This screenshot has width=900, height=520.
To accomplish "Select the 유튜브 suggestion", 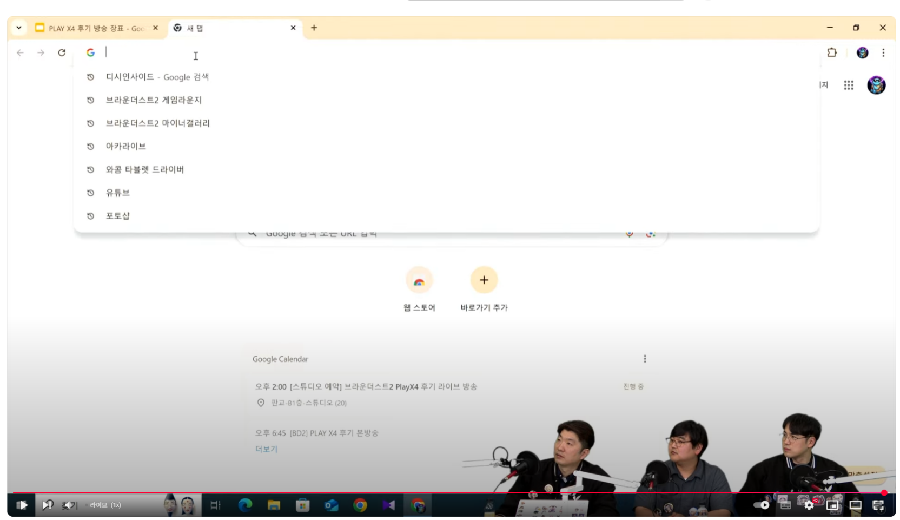I will point(446,193).
